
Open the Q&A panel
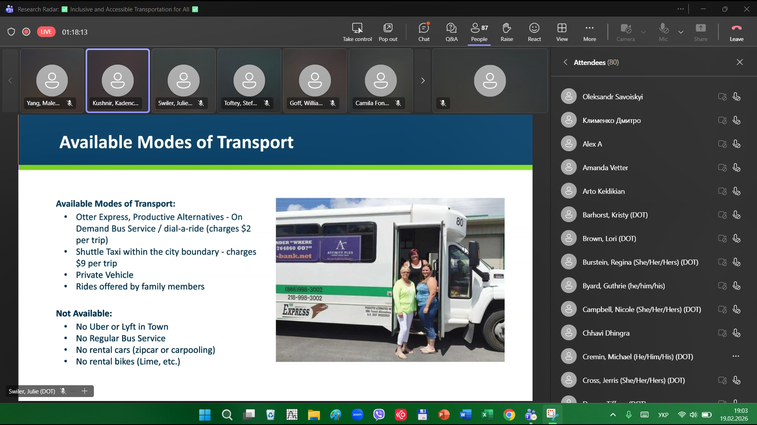coord(451,32)
